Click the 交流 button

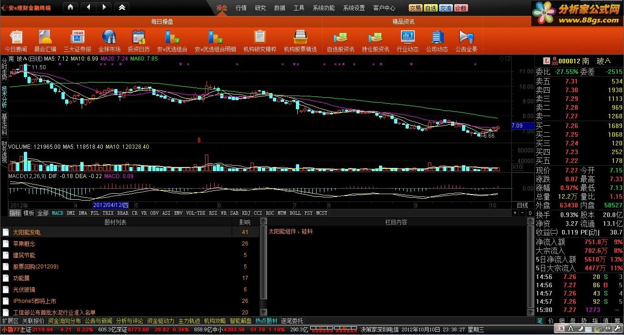point(446,8)
